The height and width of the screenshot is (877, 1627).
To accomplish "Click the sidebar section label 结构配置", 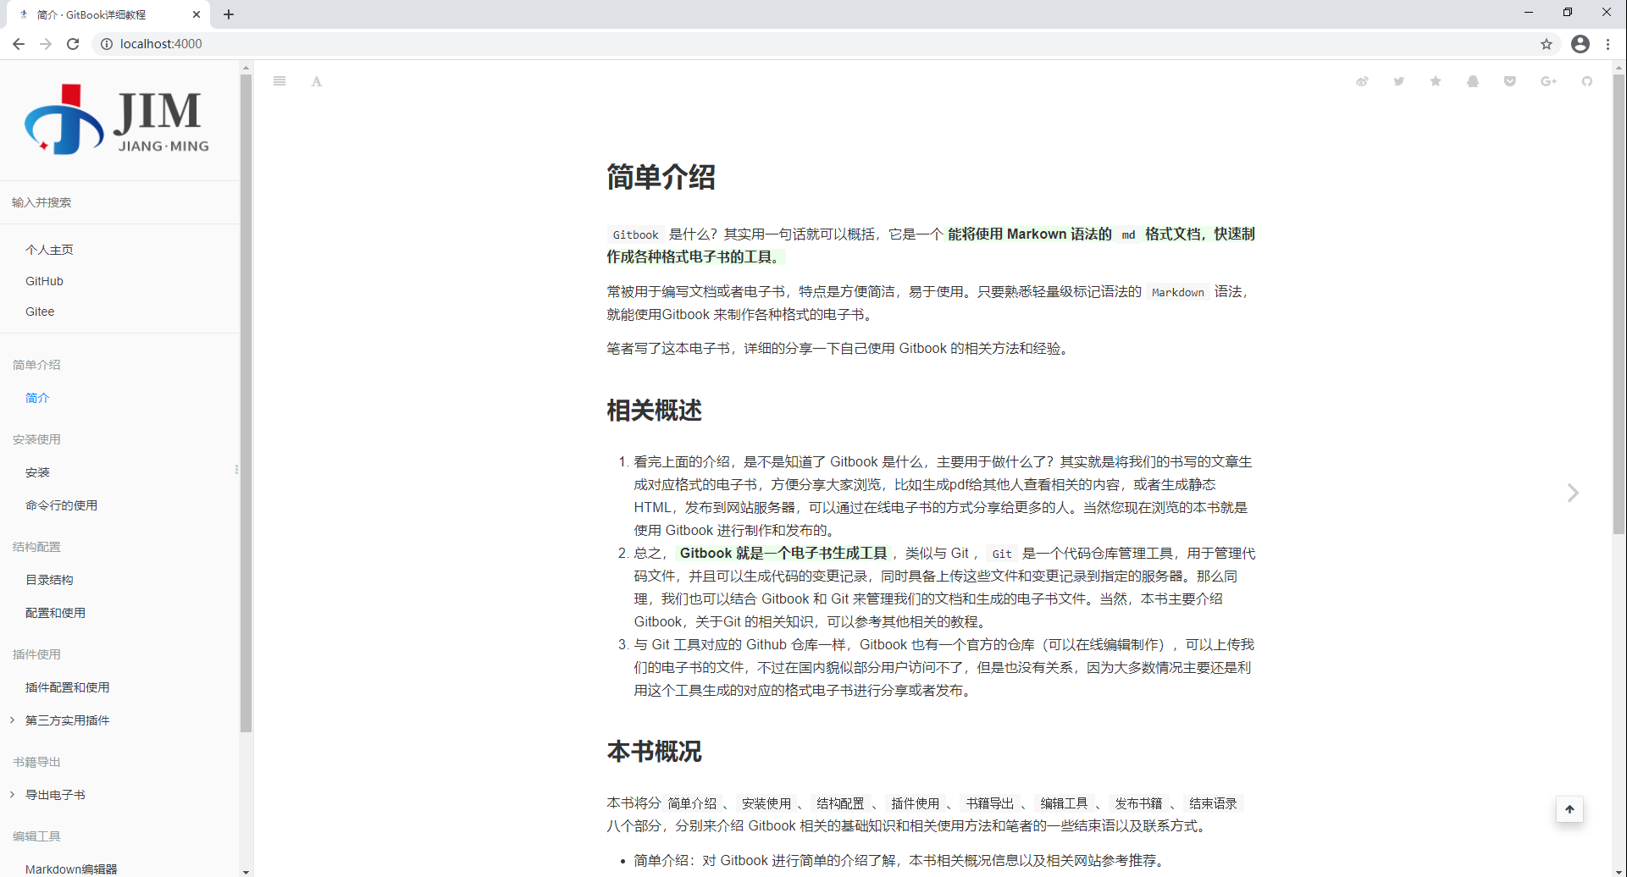I will [x=36, y=547].
